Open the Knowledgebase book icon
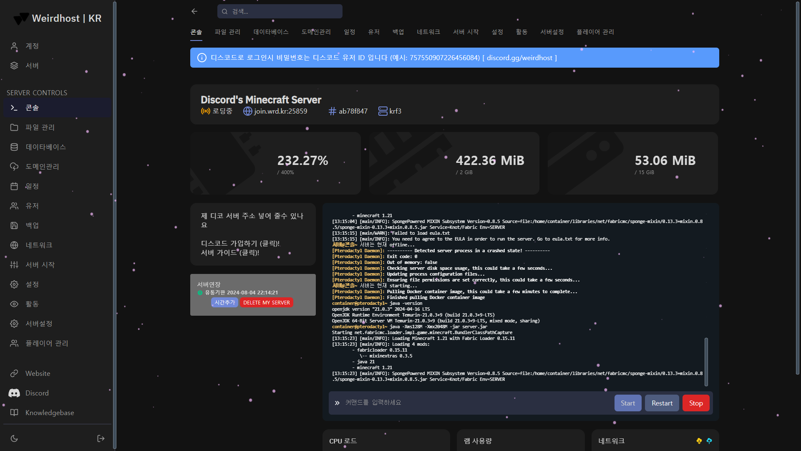The height and width of the screenshot is (451, 801). 14,413
